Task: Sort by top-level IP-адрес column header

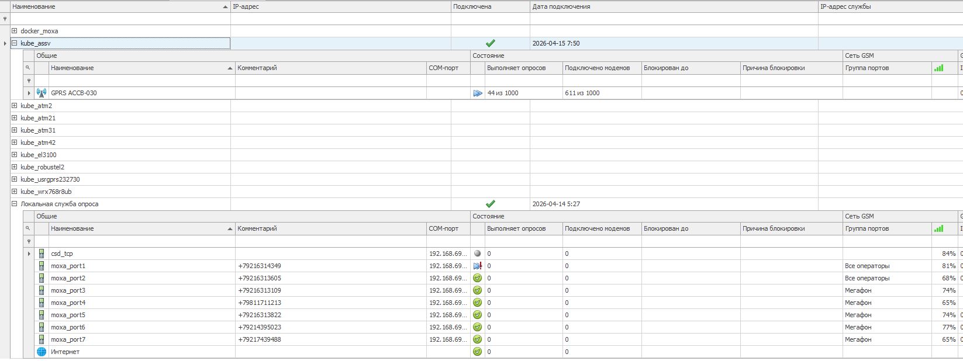Action: [340, 6]
